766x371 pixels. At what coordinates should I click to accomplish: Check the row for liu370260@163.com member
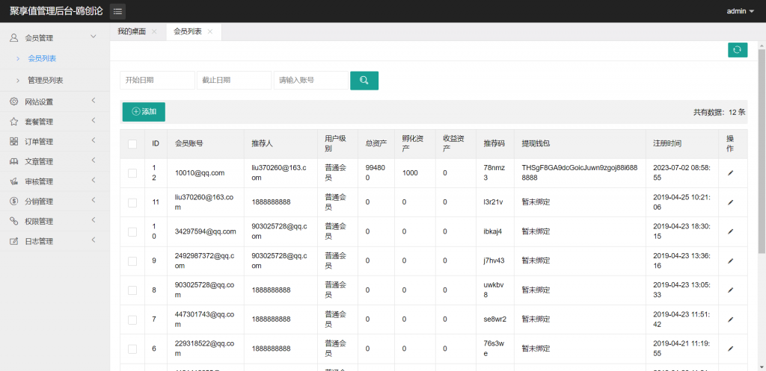pos(132,202)
